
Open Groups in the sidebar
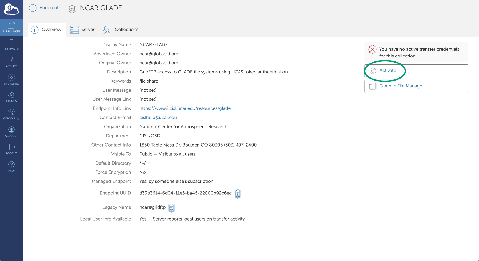[x=11, y=97]
